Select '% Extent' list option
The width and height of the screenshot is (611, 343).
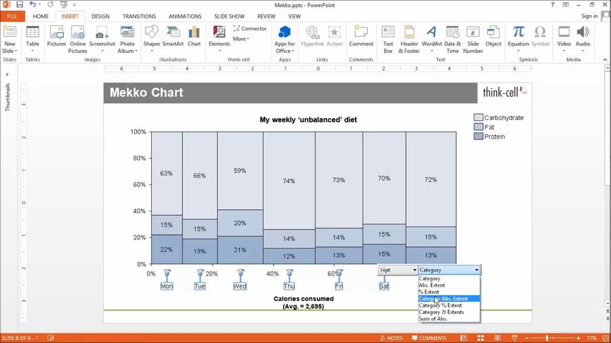(x=429, y=292)
